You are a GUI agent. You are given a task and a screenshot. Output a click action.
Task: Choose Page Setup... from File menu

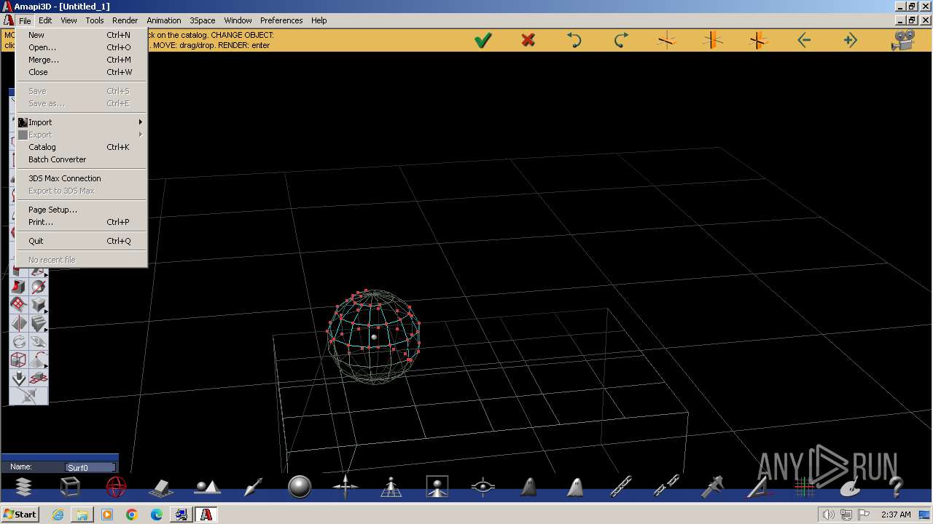[82, 210]
